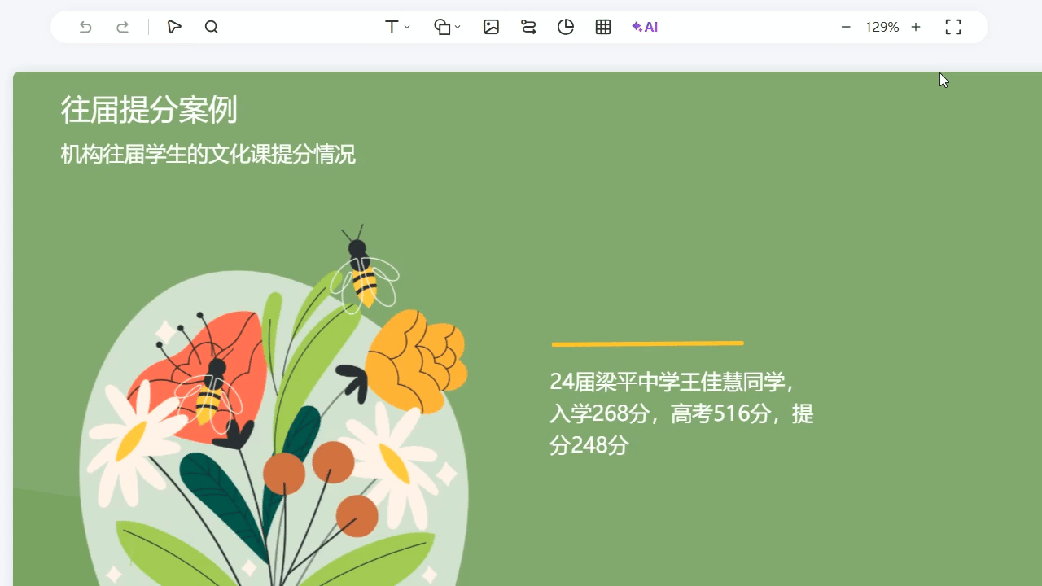Open the AI assistant button

(645, 27)
